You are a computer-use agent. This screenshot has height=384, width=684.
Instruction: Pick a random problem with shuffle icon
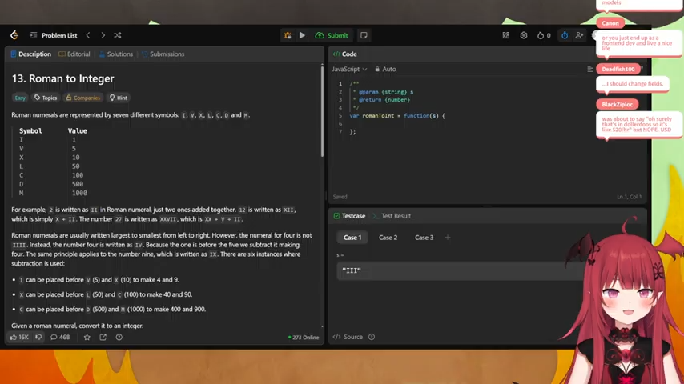[x=118, y=35]
